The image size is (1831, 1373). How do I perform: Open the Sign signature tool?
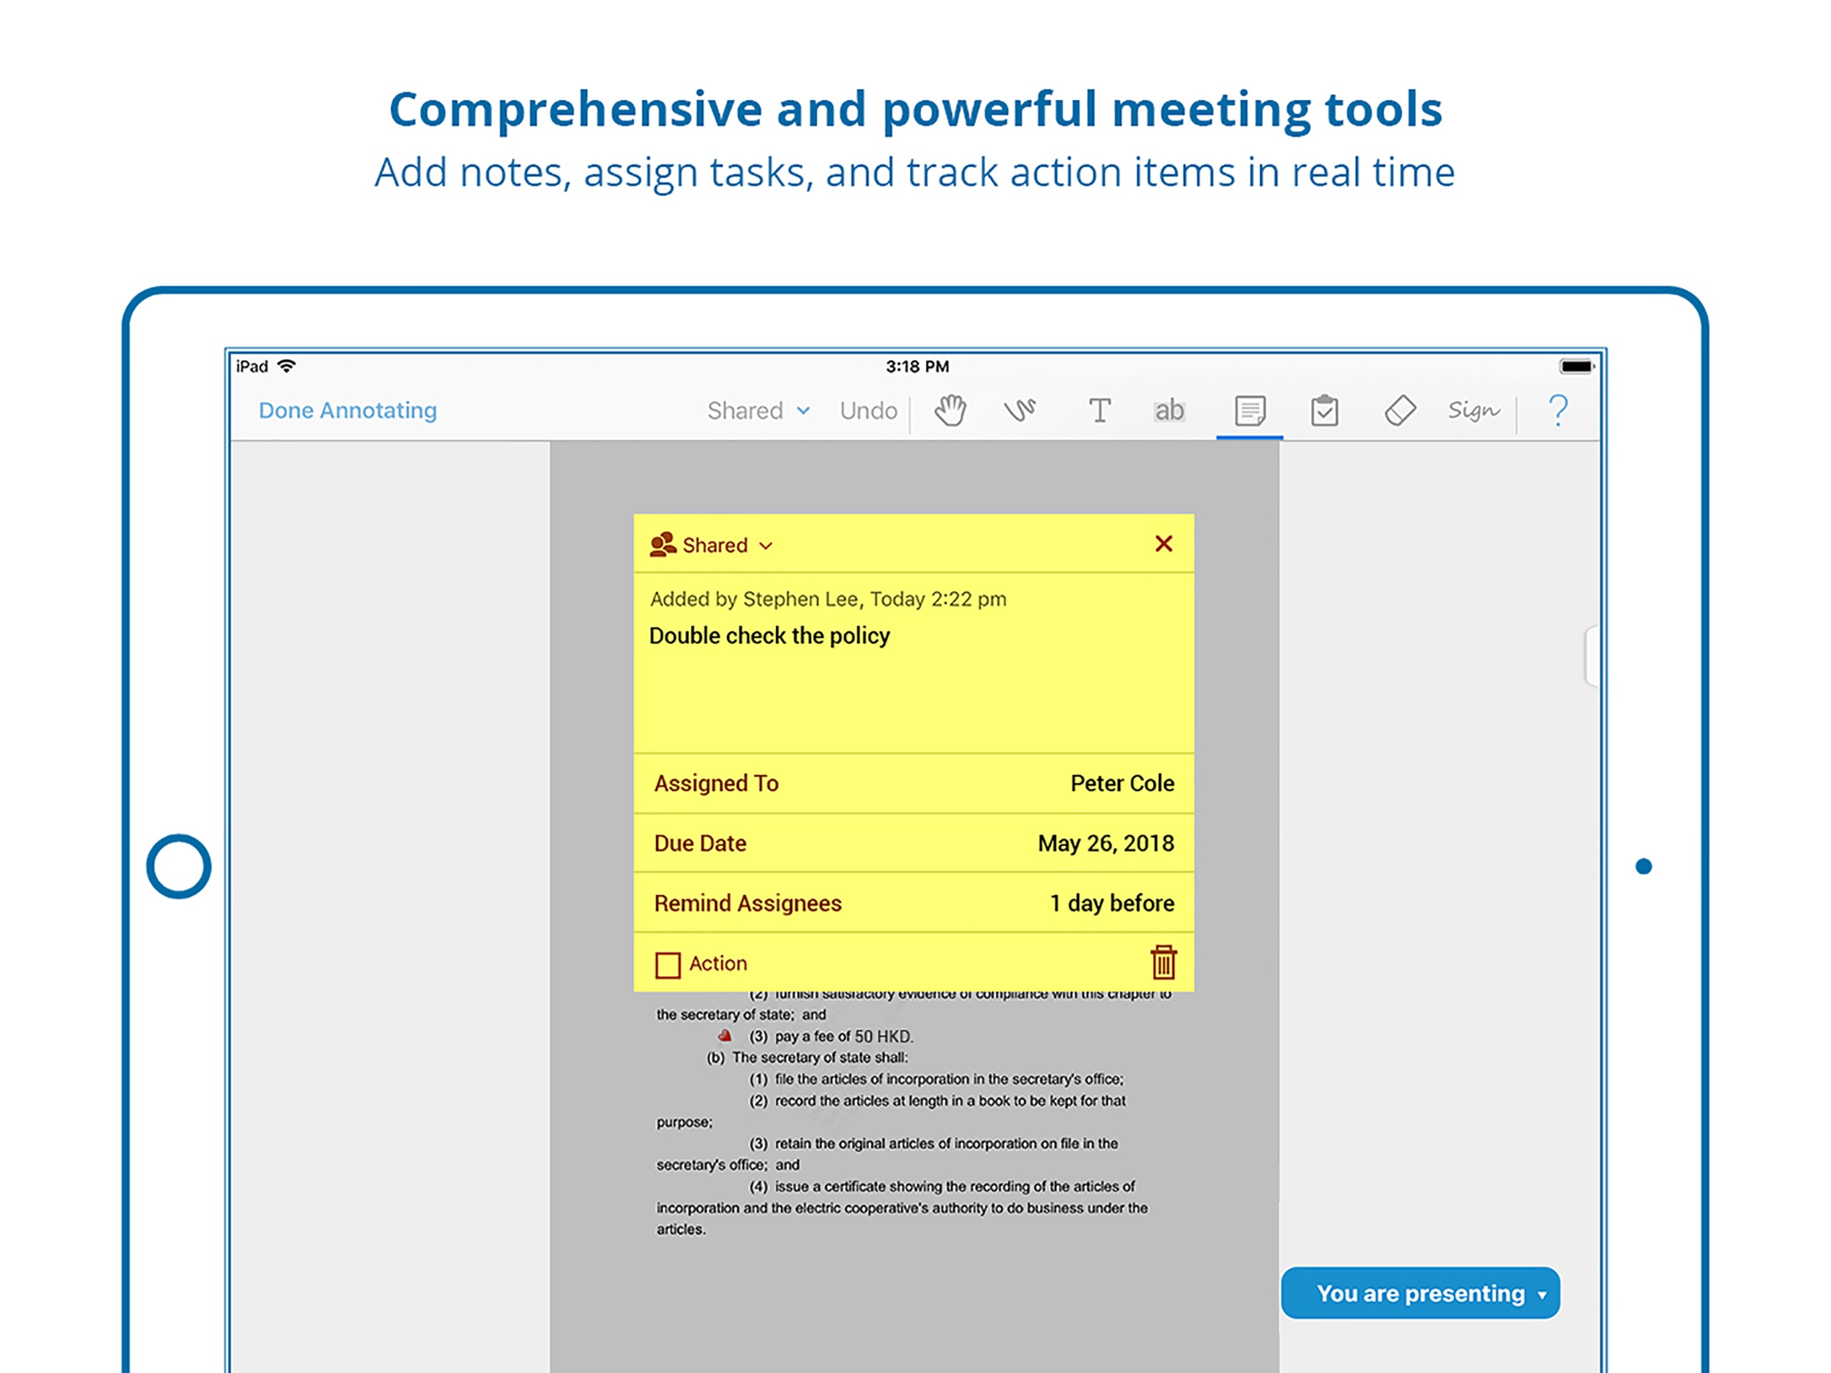[x=1473, y=411]
